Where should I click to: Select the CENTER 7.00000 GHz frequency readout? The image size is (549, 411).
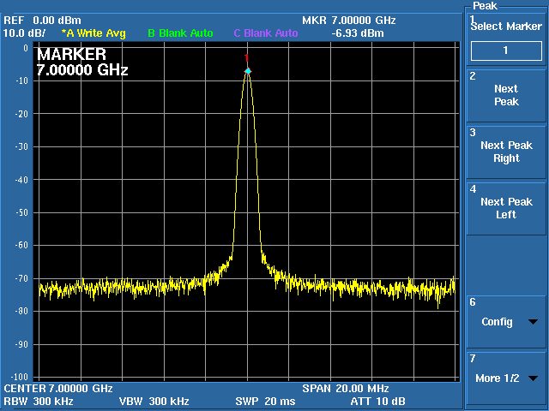click(x=58, y=388)
